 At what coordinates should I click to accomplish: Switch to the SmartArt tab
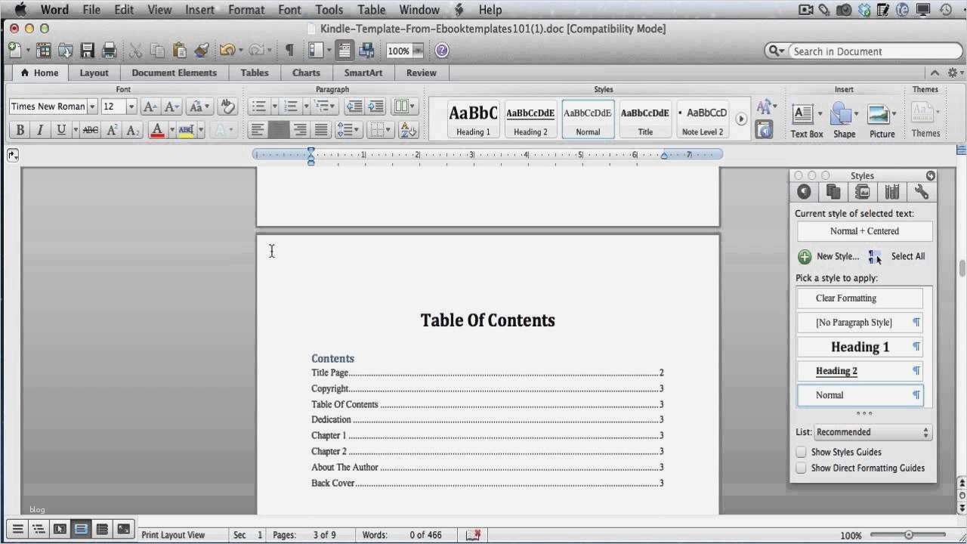point(363,73)
